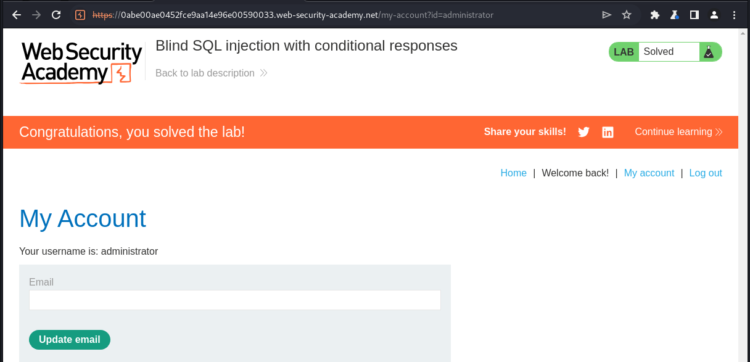Reload the current page
This screenshot has height=362, width=750.
[56, 15]
